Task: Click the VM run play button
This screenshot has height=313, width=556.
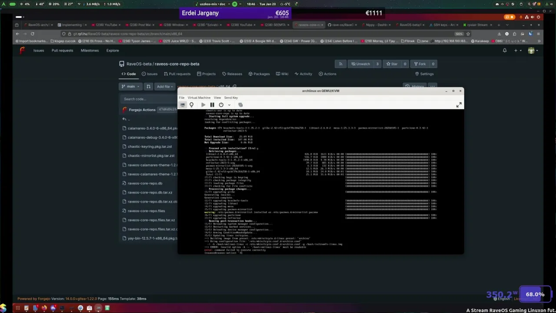Action: [x=203, y=105]
